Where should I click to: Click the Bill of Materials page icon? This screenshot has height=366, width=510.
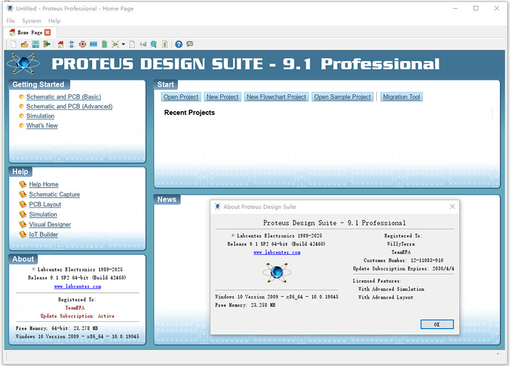pyautogui.click(x=132, y=44)
